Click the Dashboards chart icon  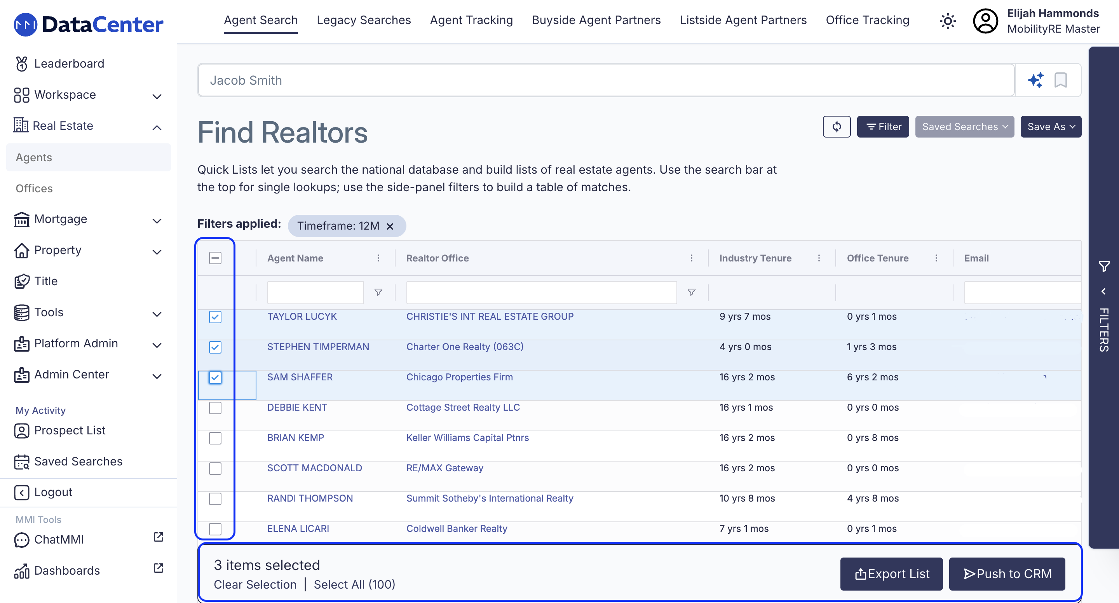[22, 571]
